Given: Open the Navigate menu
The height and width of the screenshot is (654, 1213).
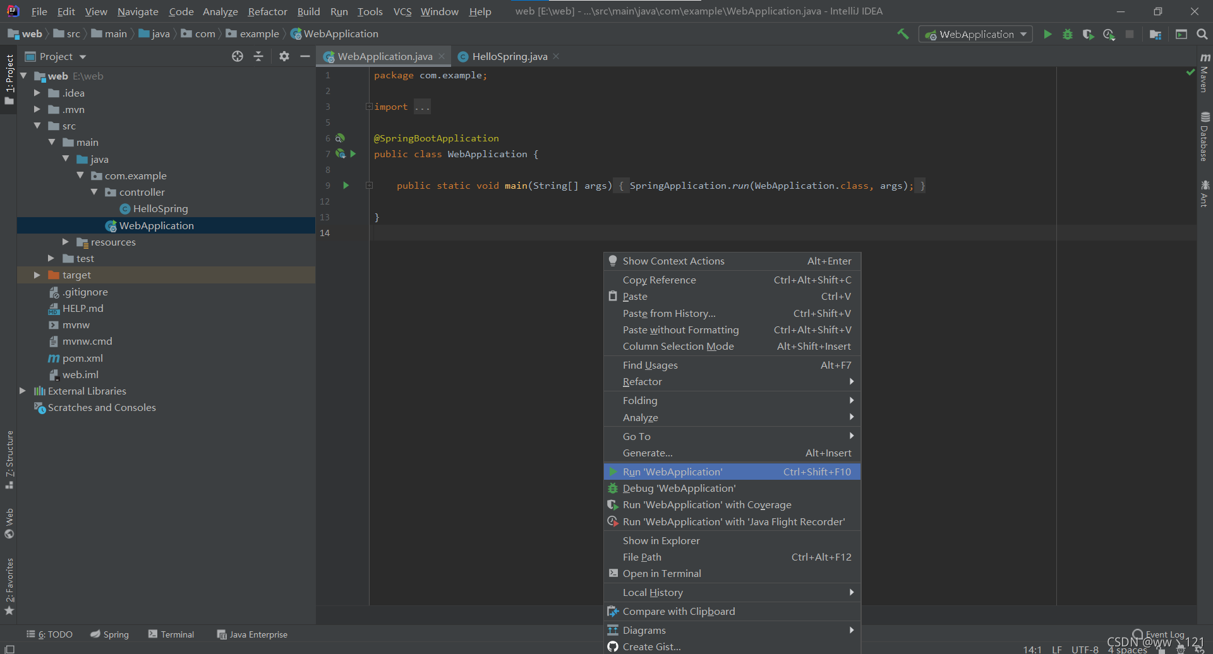Looking at the screenshot, I should pyautogui.click(x=138, y=11).
